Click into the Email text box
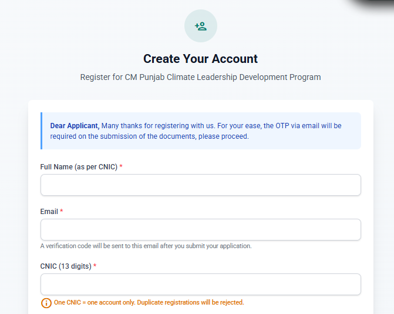The width and height of the screenshot is (394, 314). [200, 229]
